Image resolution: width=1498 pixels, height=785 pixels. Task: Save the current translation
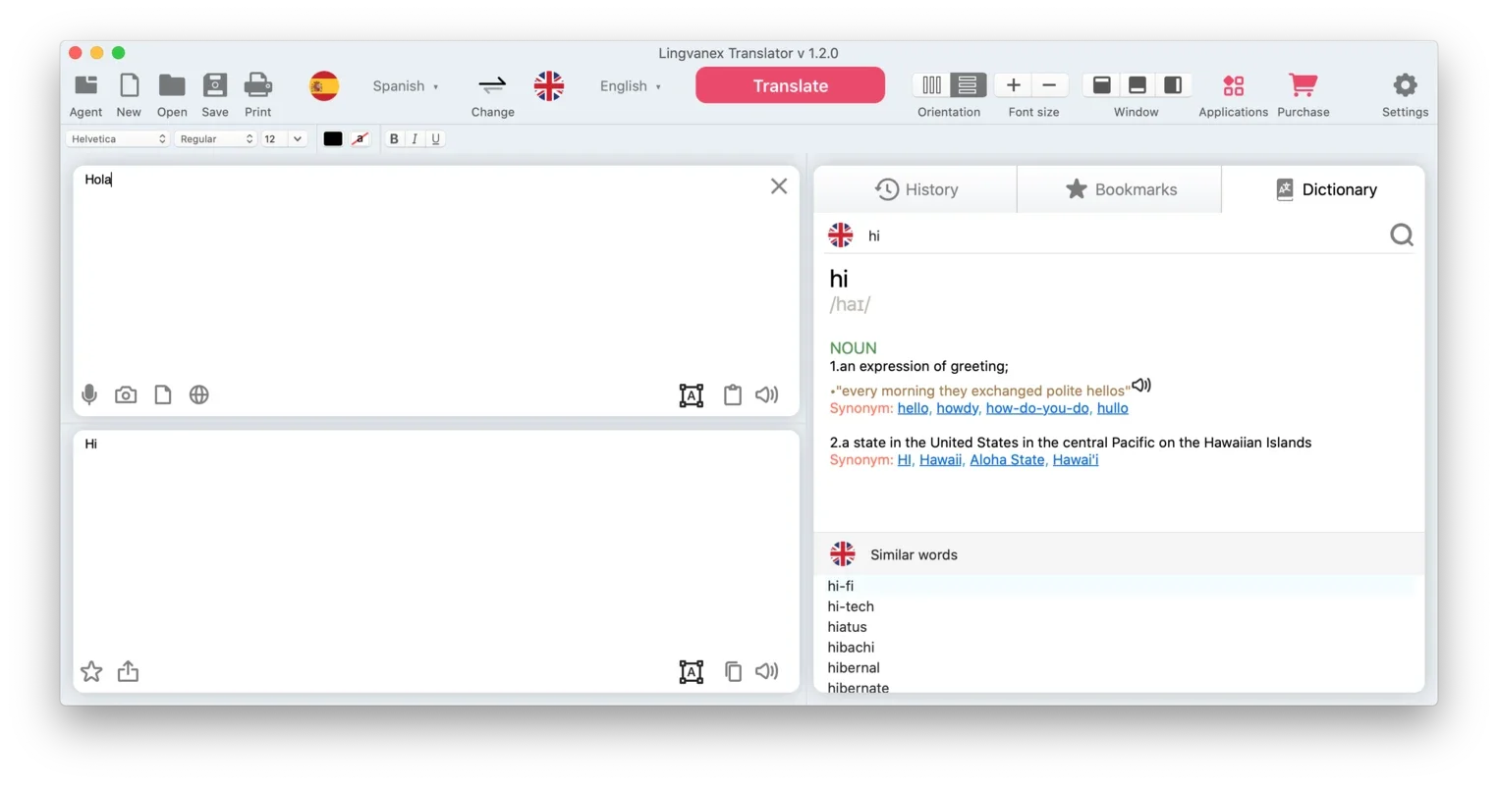[215, 85]
